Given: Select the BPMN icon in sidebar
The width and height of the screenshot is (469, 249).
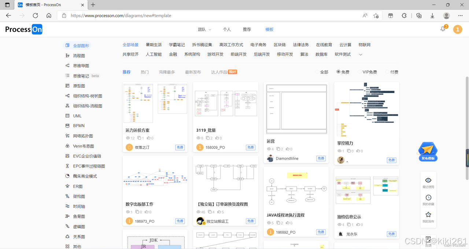Looking at the screenshot, I should click(67, 126).
